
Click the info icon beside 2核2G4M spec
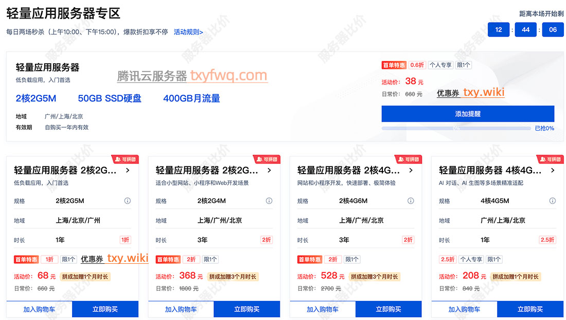click(269, 201)
